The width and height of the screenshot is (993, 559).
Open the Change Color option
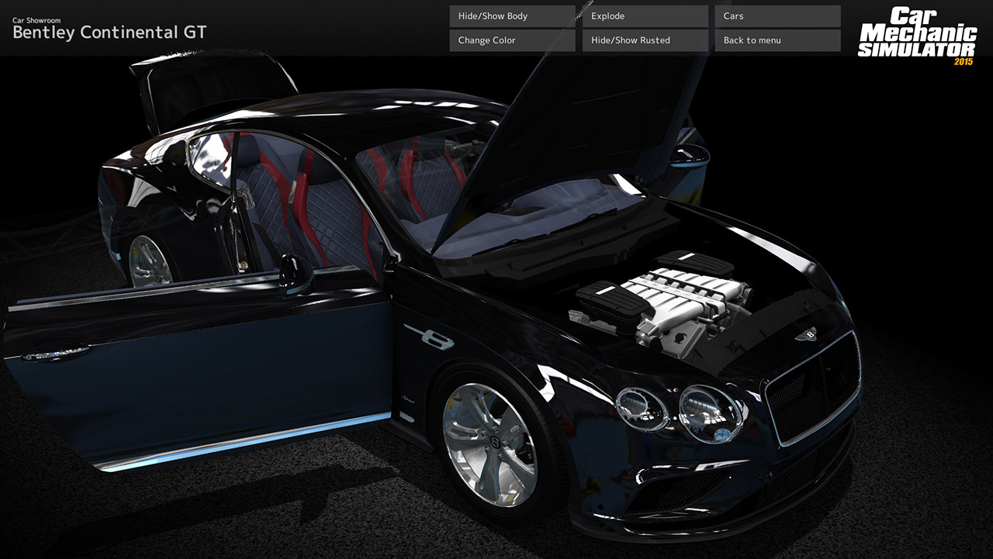click(511, 40)
